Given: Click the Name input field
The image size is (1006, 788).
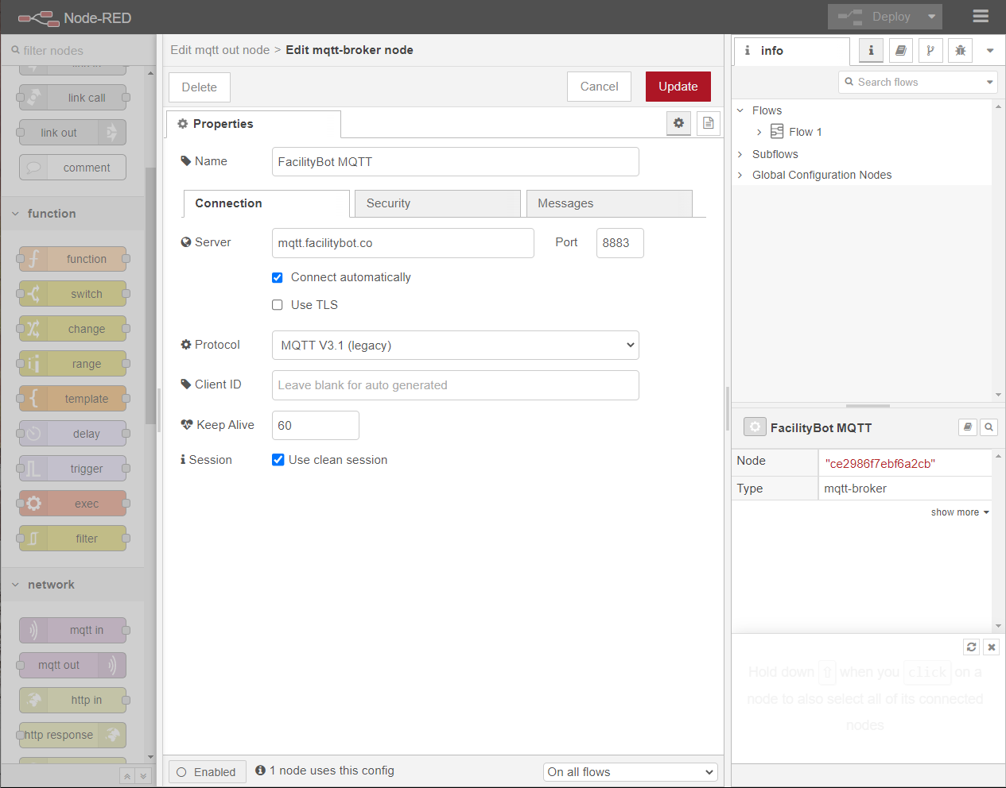Looking at the screenshot, I should coord(456,162).
